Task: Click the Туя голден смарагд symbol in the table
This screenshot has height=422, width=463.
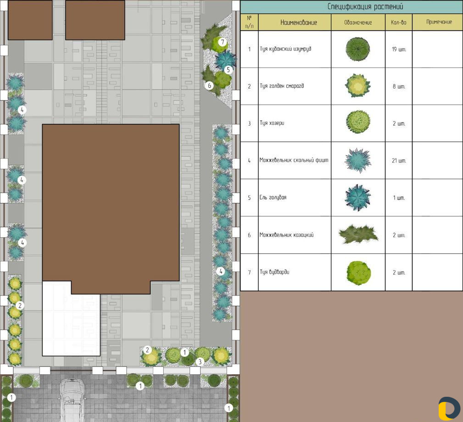Action: click(357, 86)
